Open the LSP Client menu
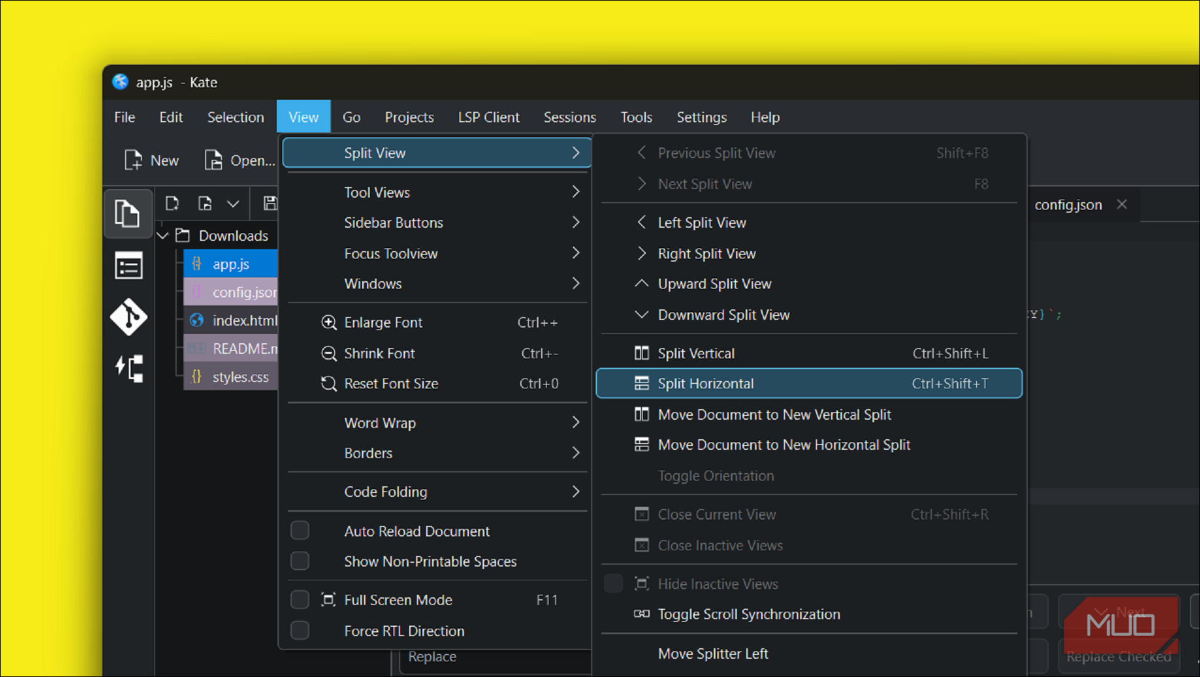1200x677 pixels. [x=488, y=117]
